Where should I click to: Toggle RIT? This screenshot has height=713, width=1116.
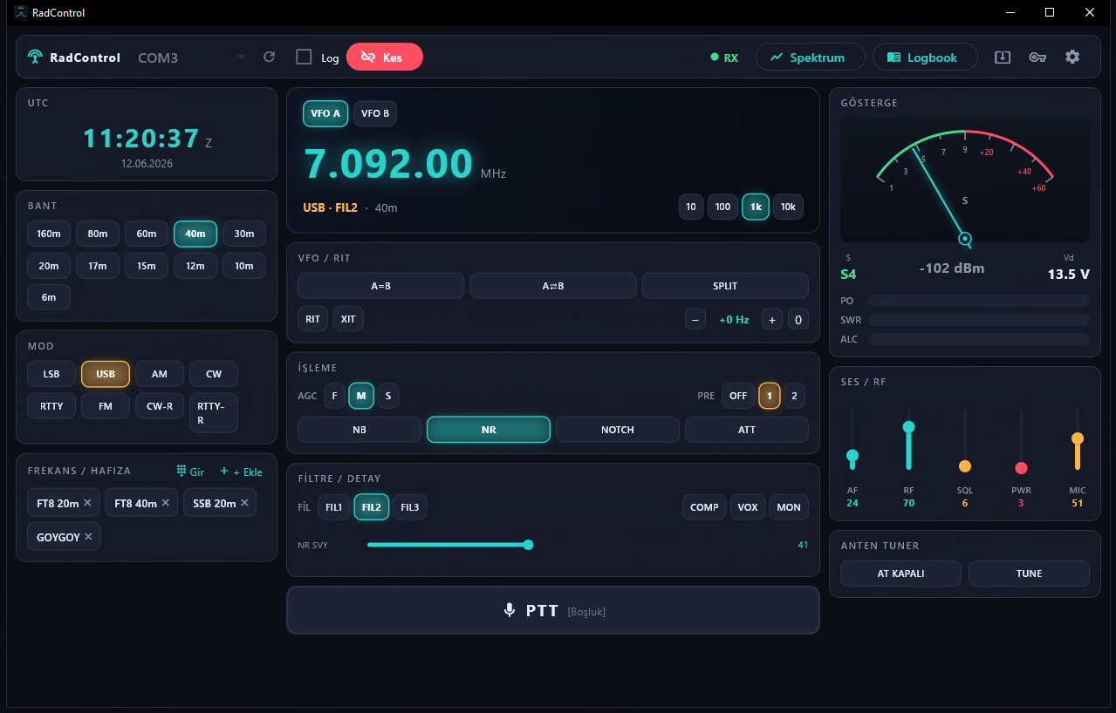pyautogui.click(x=312, y=319)
